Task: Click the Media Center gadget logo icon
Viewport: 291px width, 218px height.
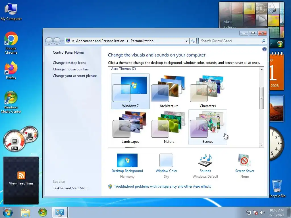Action: [x=280, y=44]
